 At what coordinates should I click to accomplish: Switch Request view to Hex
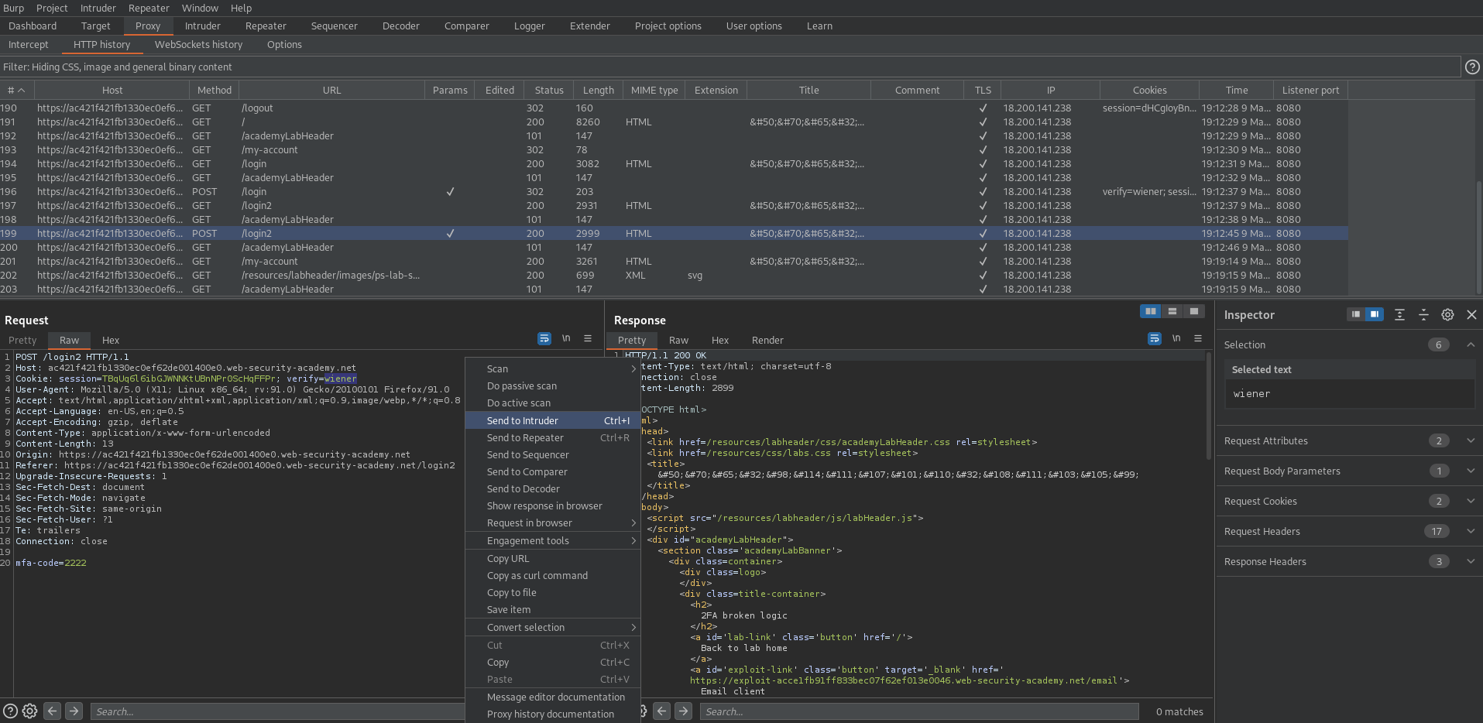point(111,340)
